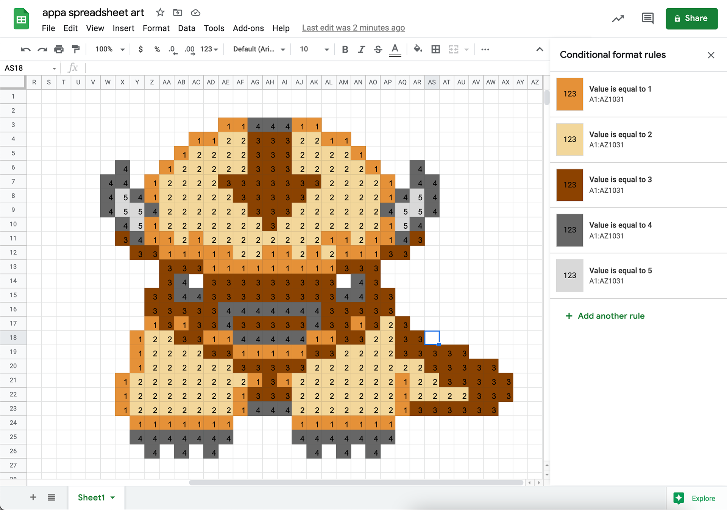Screen dimensions: 727x510
Task: Decrease decimal places
Action: 173,50
